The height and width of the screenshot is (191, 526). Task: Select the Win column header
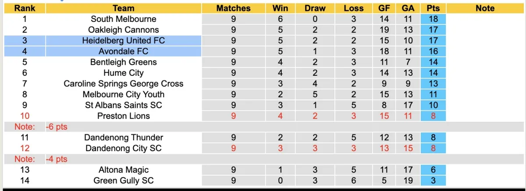(x=280, y=8)
